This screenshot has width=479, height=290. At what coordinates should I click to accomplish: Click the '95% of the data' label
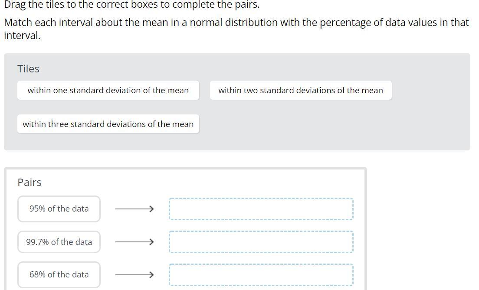(59, 209)
